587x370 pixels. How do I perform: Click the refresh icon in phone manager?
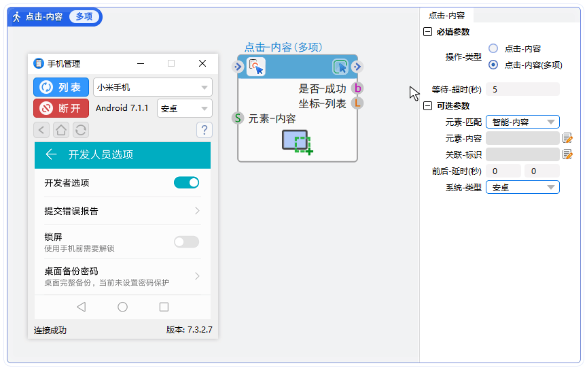click(x=80, y=130)
